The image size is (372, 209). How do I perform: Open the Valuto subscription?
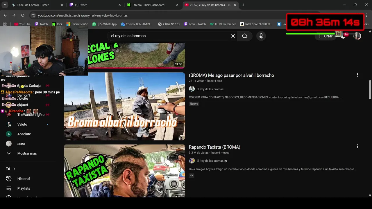pos(22,124)
